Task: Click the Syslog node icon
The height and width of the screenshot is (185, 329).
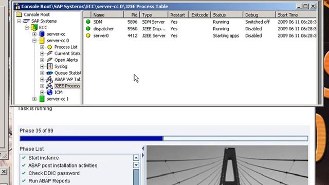Action: tap(49, 66)
